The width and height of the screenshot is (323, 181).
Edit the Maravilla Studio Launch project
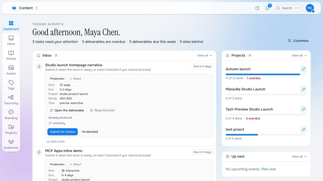point(304,89)
